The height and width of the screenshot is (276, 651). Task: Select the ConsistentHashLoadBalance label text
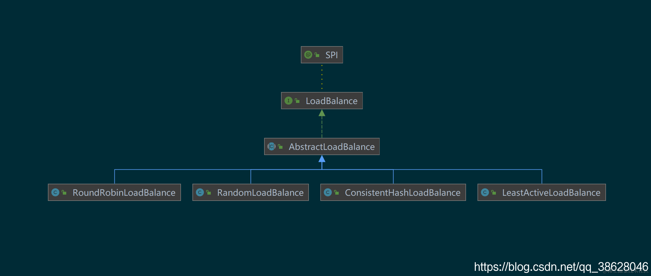[403, 193]
